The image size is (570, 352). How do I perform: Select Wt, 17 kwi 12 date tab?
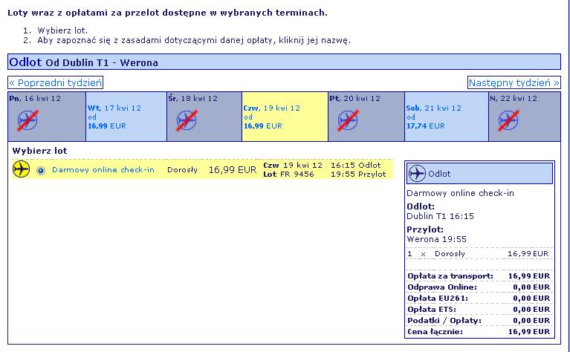coord(126,117)
